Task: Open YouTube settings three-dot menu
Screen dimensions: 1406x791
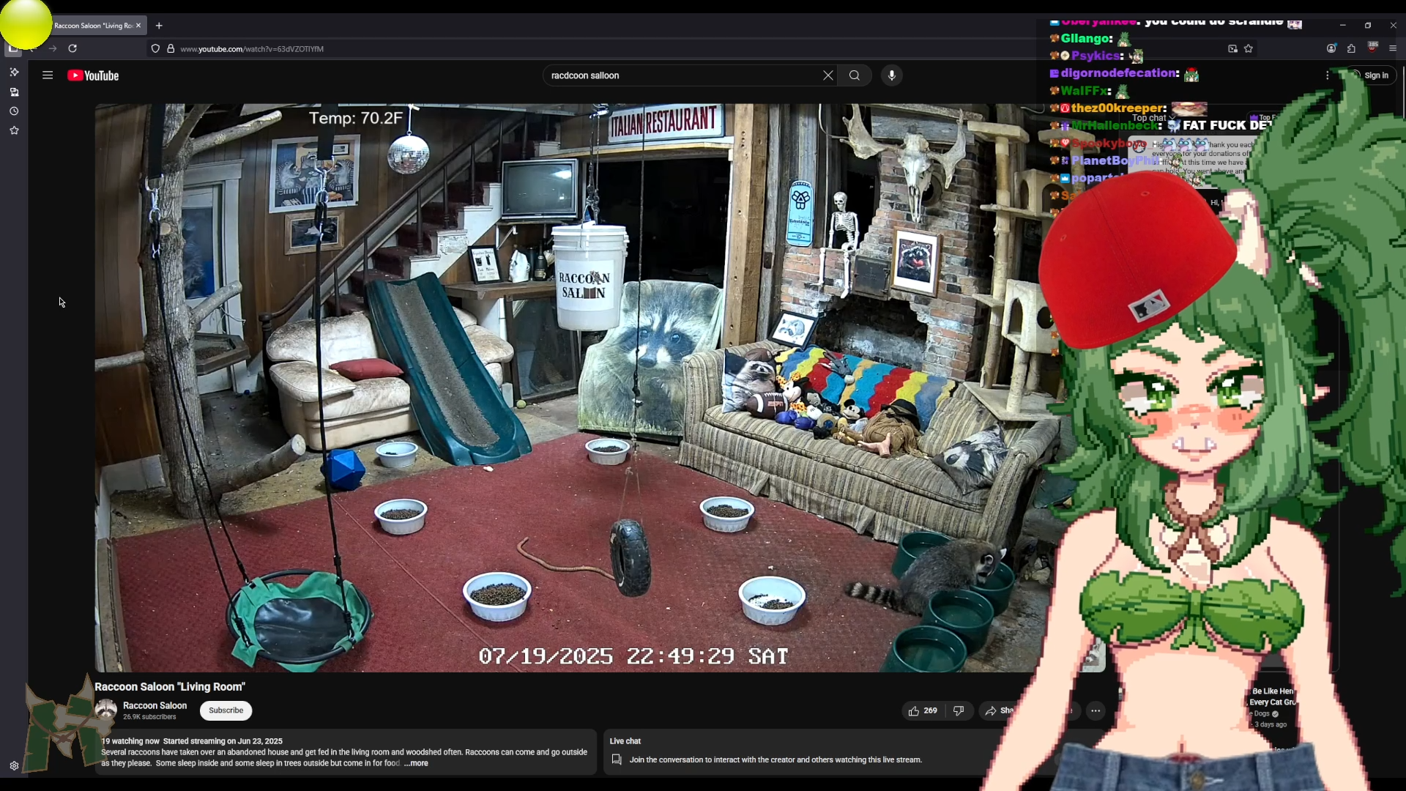Action: 1327,75
